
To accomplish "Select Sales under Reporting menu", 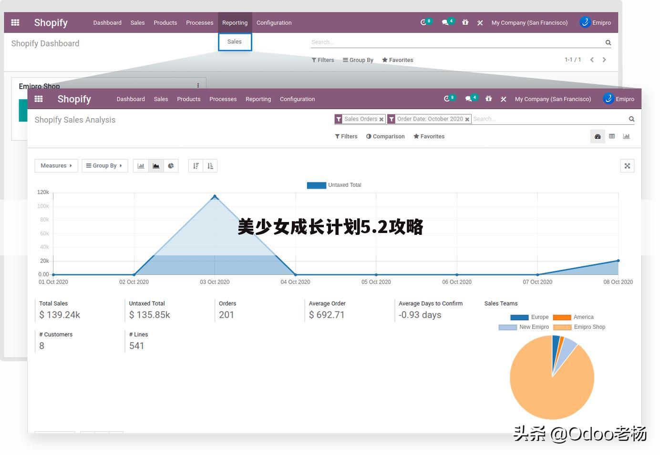I will click(235, 42).
